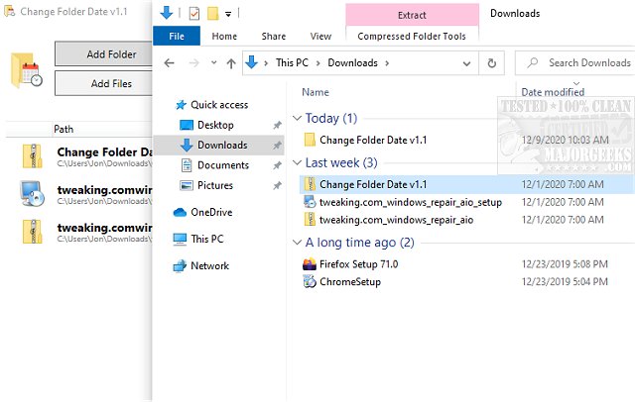Open Pictures in the navigation pane
Image resolution: width=635 pixels, height=402 pixels.
(x=206, y=185)
